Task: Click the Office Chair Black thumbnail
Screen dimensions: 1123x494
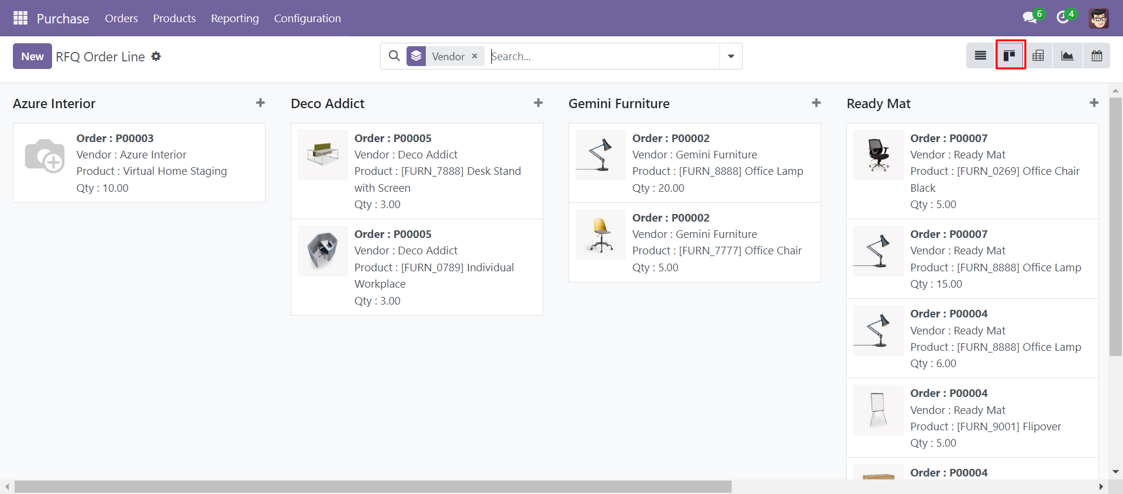Action: (x=879, y=154)
